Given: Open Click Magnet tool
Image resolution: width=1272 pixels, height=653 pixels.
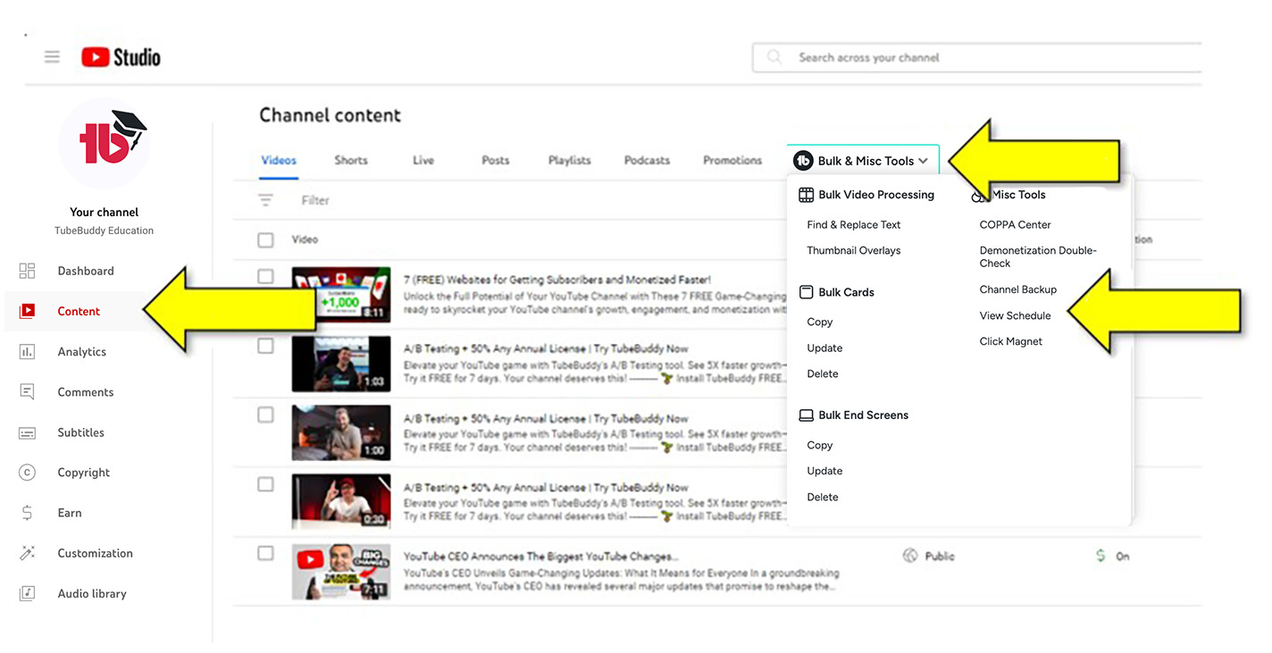Looking at the screenshot, I should point(1011,342).
